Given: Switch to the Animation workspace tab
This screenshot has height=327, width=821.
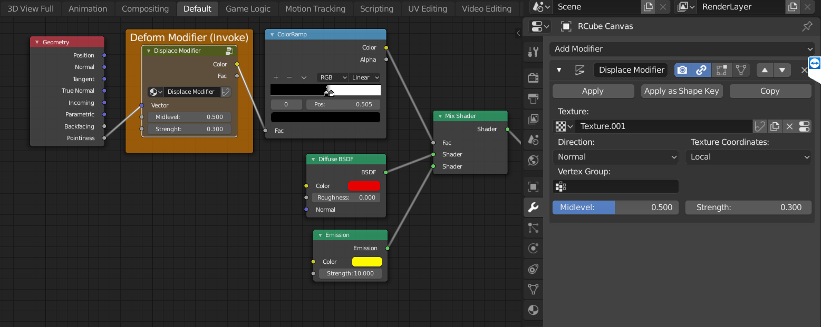Looking at the screenshot, I should coord(88,8).
